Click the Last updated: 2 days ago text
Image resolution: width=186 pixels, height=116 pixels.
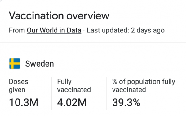point(126,30)
